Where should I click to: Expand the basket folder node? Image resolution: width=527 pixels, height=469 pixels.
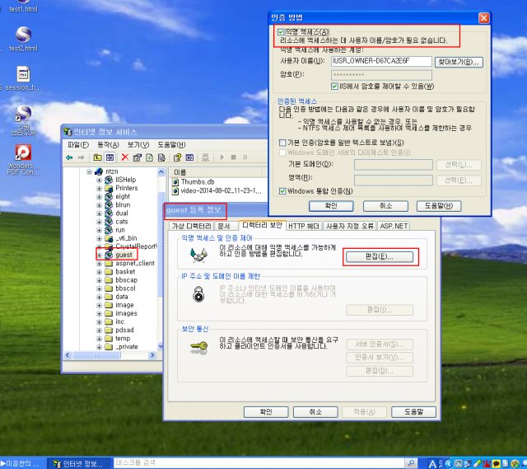point(99,272)
